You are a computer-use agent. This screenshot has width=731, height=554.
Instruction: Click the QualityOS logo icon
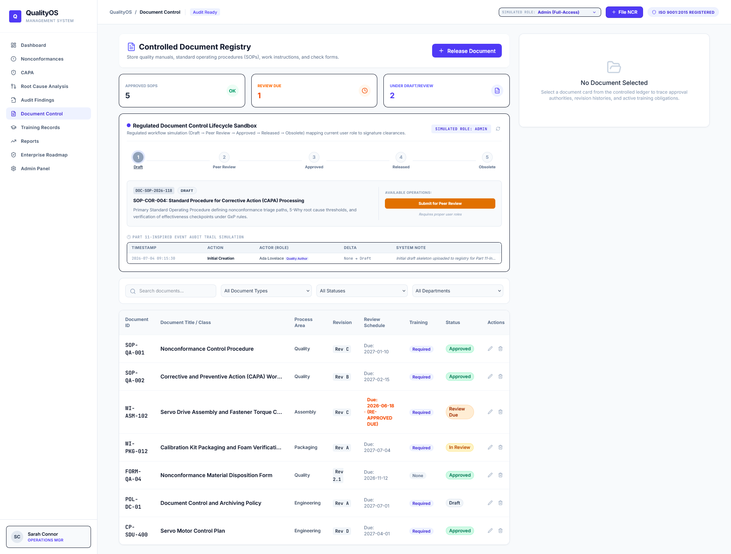click(15, 16)
